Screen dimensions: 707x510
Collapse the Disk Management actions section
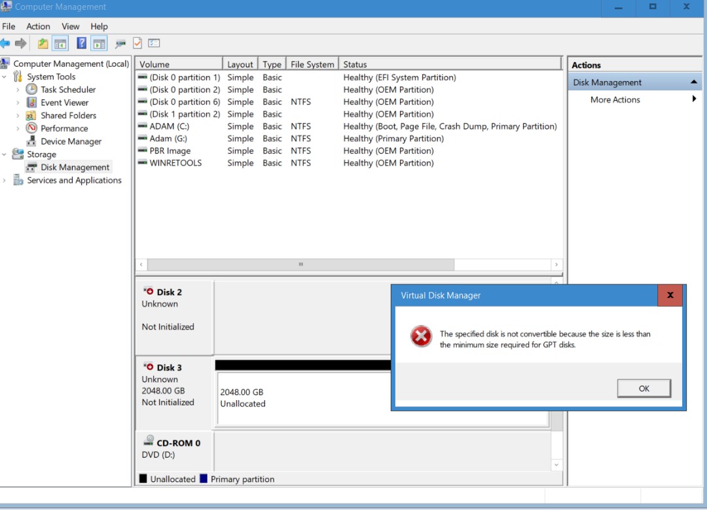pos(693,82)
